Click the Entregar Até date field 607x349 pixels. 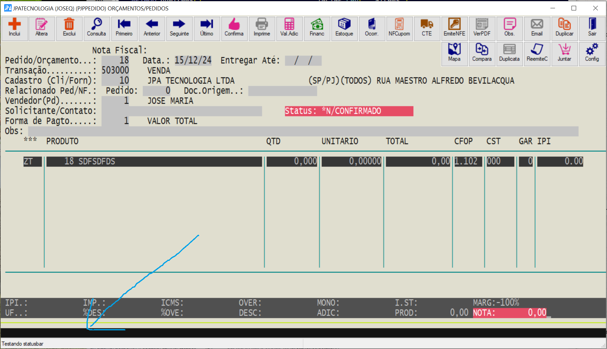[303, 61]
